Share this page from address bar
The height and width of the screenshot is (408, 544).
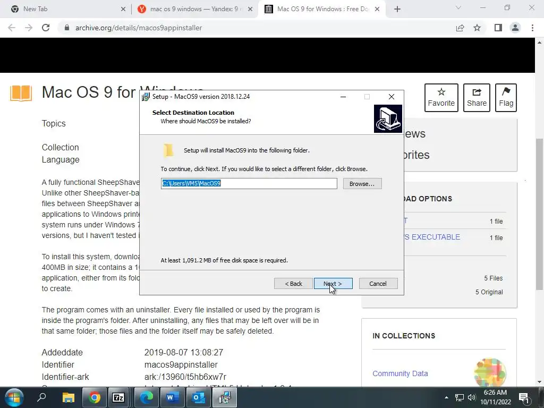coord(460,28)
